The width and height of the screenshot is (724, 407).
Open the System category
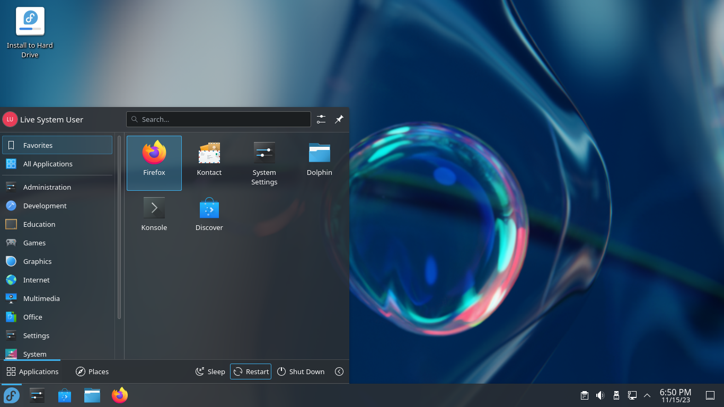tap(57, 352)
